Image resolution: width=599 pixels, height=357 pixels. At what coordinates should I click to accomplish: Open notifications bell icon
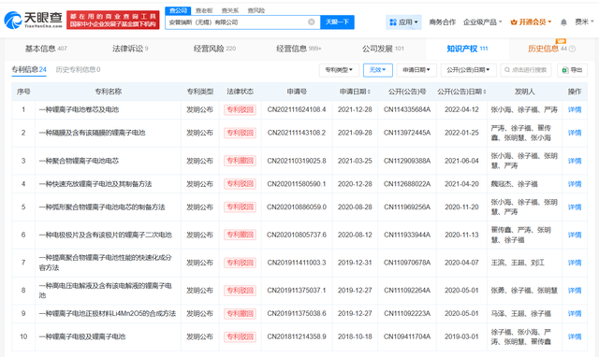pyautogui.click(x=563, y=22)
